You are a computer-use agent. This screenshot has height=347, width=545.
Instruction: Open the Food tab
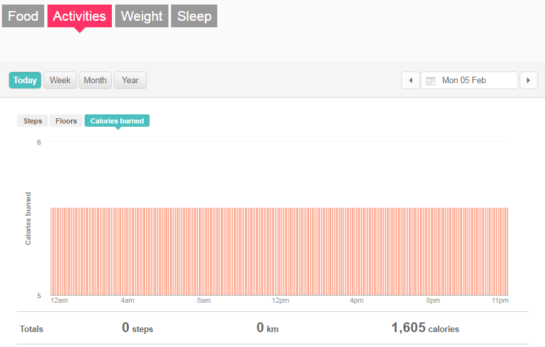(23, 16)
